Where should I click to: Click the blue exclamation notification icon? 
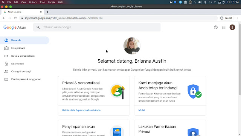tap(180, 2)
